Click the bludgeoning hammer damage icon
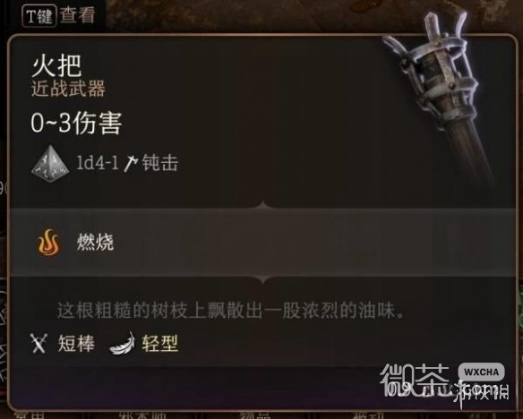The image size is (523, 419). [x=131, y=163]
